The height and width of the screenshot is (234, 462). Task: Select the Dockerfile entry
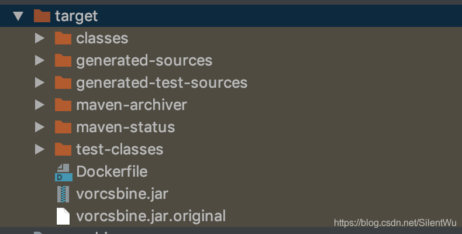[x=112, y=172]
